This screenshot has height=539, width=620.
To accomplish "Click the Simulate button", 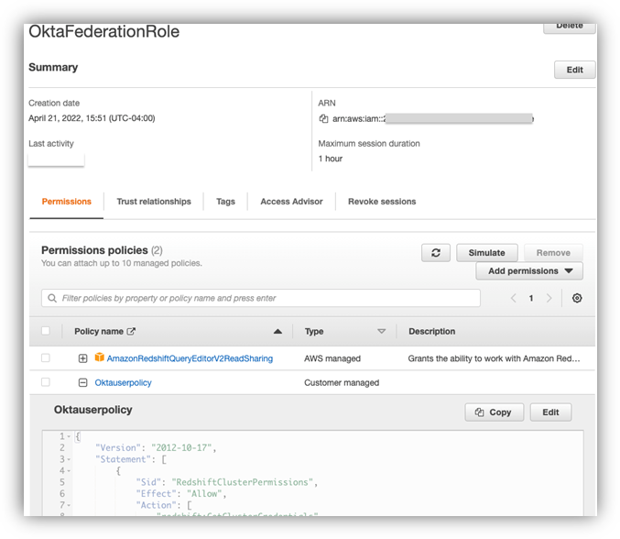I will (486, 253).
